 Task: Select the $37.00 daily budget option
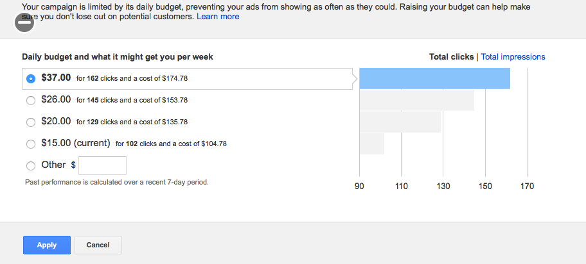click(31, 79)
